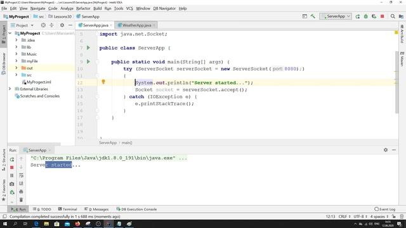406x228 pixels.
Task: Toggle the Structure side panel
Action: [x=4, y=160]
